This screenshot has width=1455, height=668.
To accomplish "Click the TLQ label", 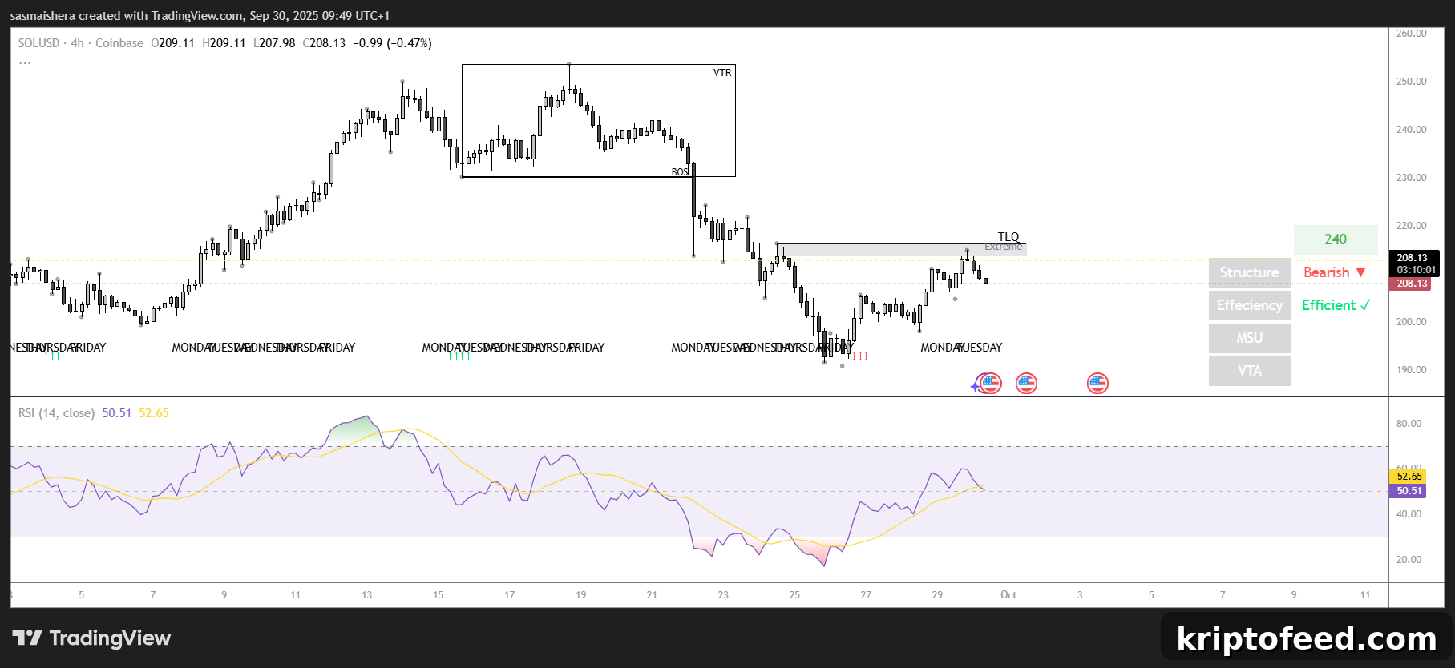I will 1008,237.
